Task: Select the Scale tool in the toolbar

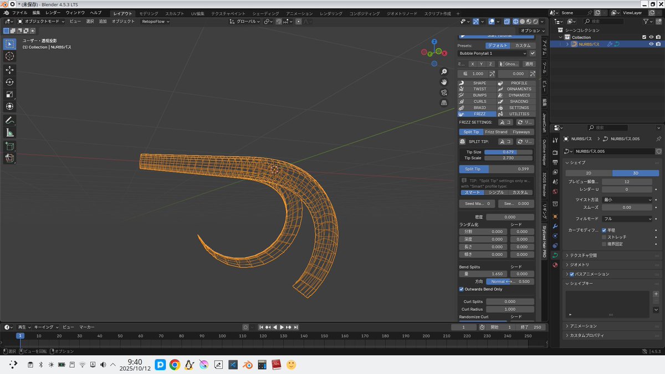Action: 9,94
